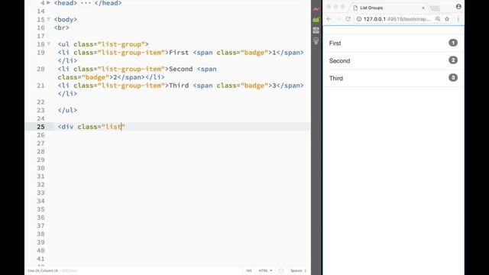The width and height of the screenshot is (489, 275).
Task: Reload the List Groups page
Action: pyautogui.click(x=348, y=19)
